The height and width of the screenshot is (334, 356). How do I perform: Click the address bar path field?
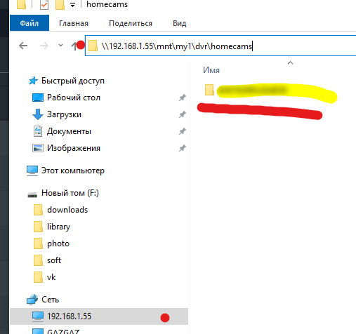coord(220,46)
